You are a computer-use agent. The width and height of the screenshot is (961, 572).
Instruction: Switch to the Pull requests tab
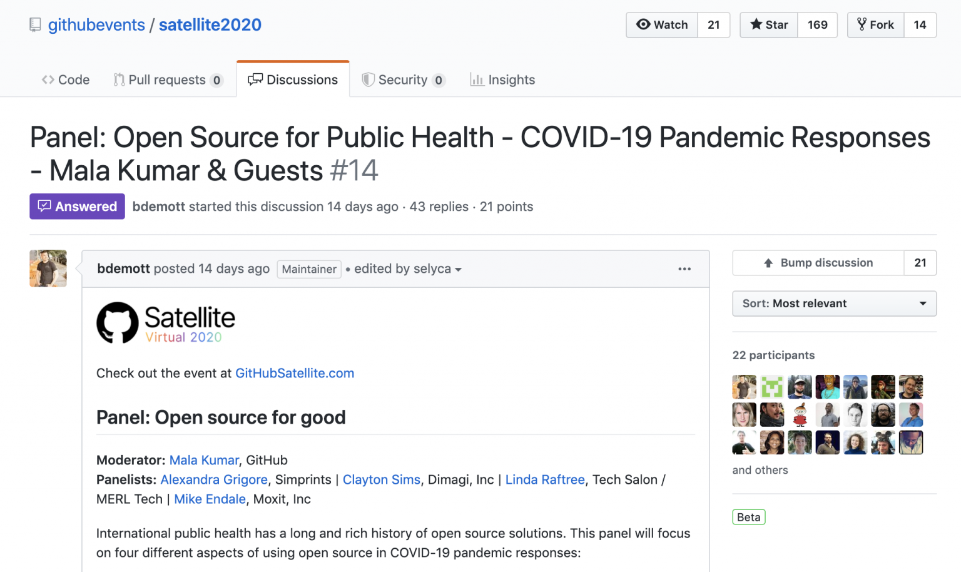coord(167,79)
